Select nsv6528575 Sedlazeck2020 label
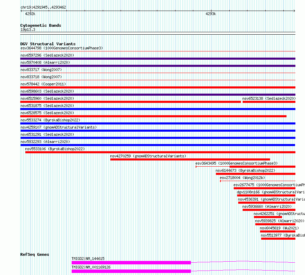Viewport: 305px width, 275px height. click(47, 113)
